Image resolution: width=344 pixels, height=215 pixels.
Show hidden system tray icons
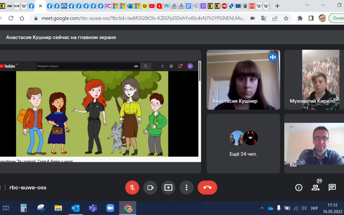click(x=262, y=208)
